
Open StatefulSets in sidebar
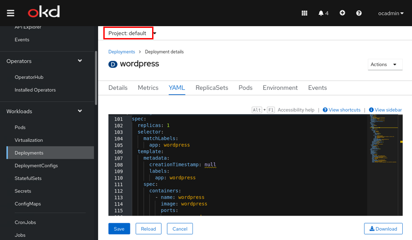click(x=28, y=178)
